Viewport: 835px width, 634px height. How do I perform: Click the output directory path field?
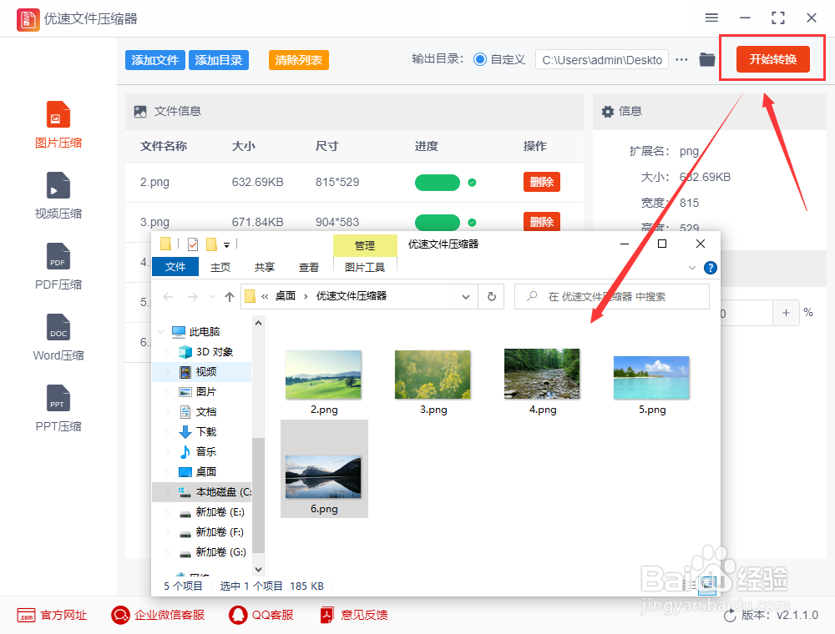tap(602, 59)
